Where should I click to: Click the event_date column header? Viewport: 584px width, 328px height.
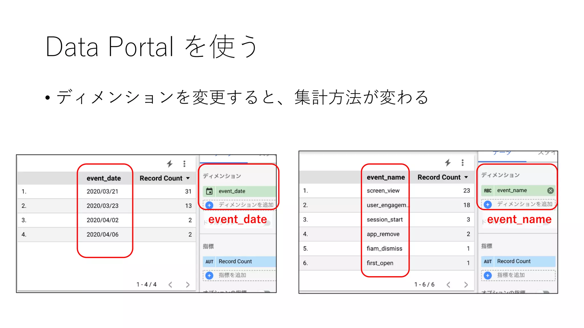[104, 178]
